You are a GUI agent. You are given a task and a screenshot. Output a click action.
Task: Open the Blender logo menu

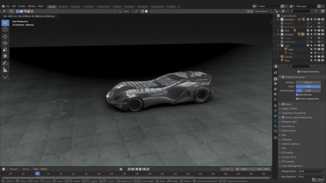coord(3,6)
